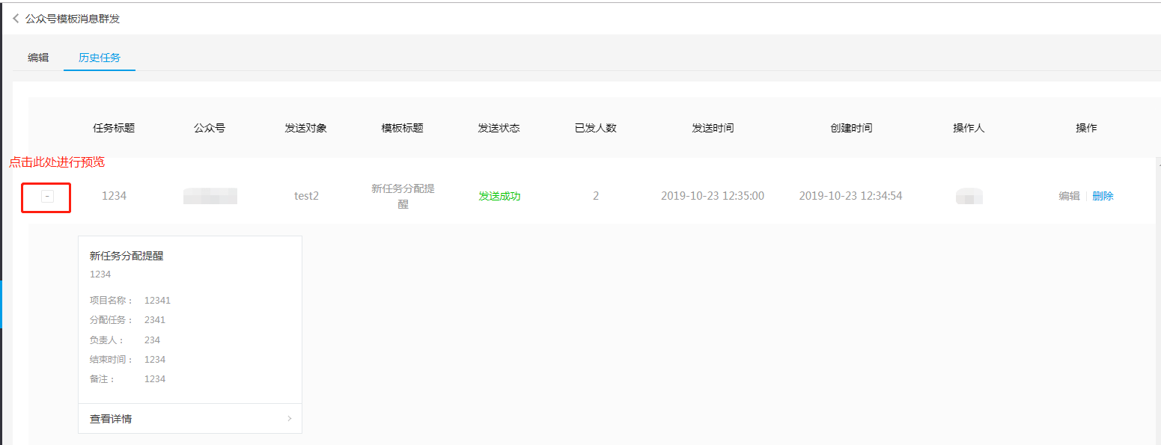Select the 历史任务 tab
Image resolution: width=1161 pixels, height=445 pixels.
(x=100, y=58)
